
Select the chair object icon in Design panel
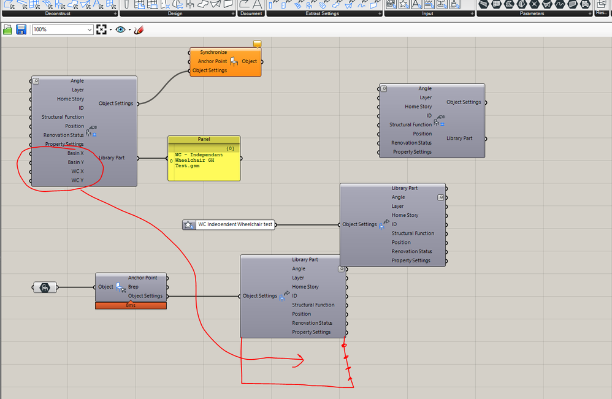pos(190,4)
